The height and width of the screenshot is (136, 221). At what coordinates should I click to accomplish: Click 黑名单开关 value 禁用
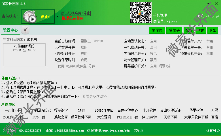(x=210, y=48)
